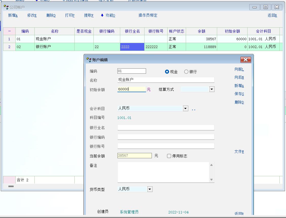Viewport: 286px width, 218px height.
Task: Click 新增A in the main toolbar
Action: [x=13, y=15]
